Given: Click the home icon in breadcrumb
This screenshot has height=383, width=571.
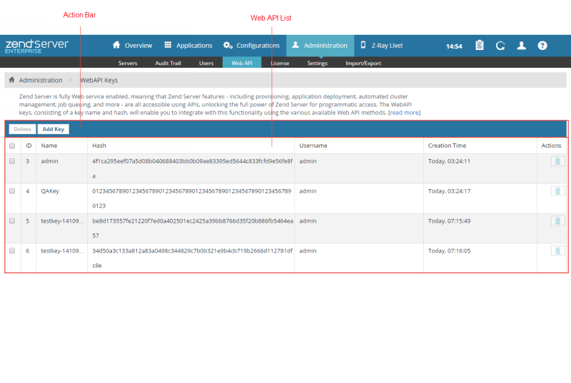Looking at the screenshot, I should tap(12, 80).
